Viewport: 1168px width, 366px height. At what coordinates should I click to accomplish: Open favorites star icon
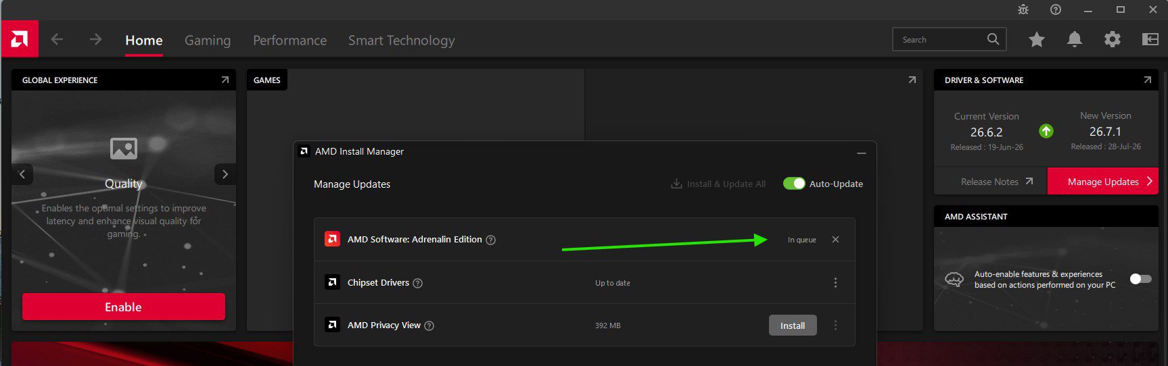click(1037, 39)
